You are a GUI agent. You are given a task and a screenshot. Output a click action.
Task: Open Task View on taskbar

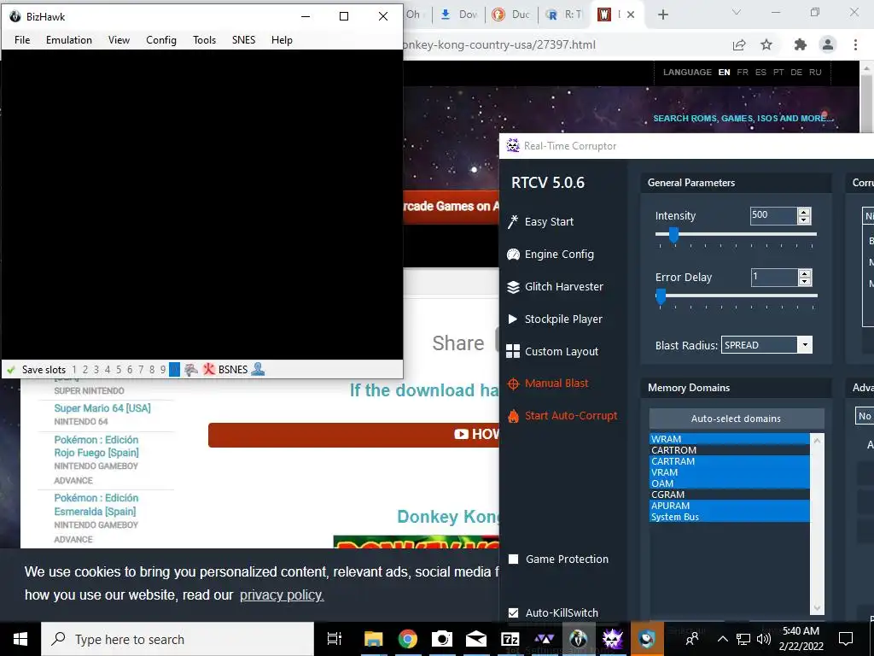click(x=334, y=639)
